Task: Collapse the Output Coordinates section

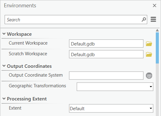Action: 4,66
